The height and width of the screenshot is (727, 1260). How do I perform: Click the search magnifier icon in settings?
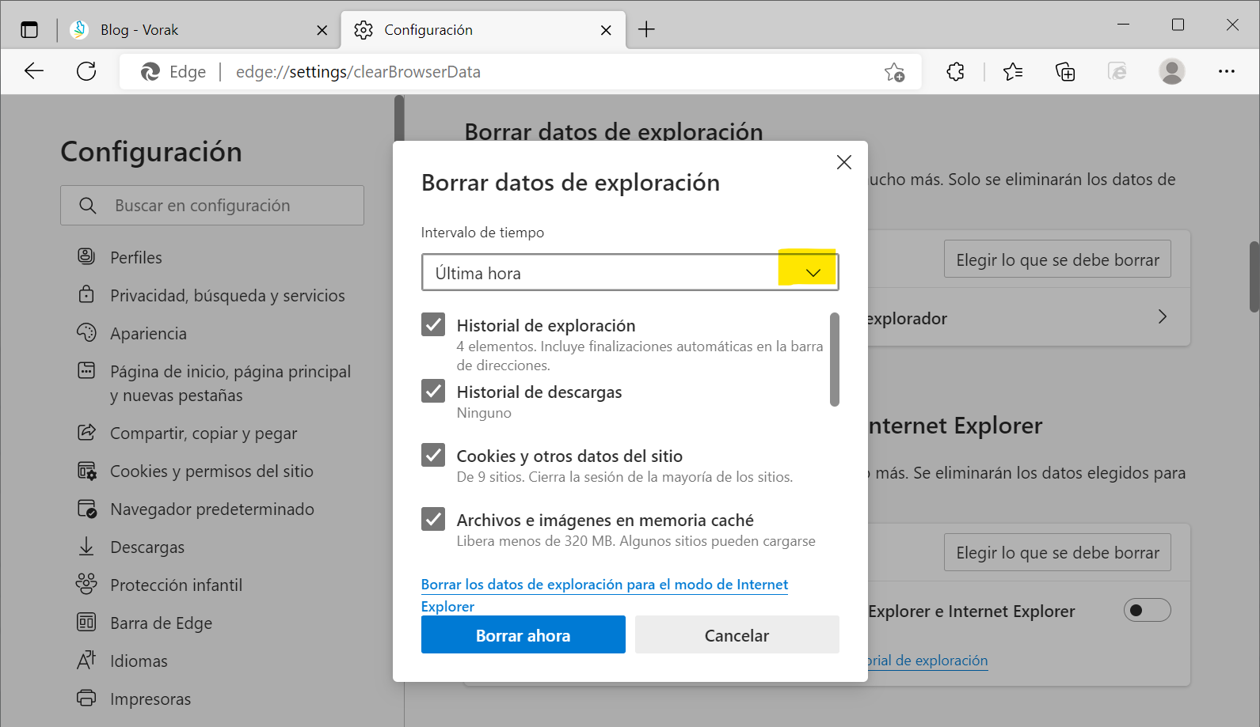coord(88,206)
